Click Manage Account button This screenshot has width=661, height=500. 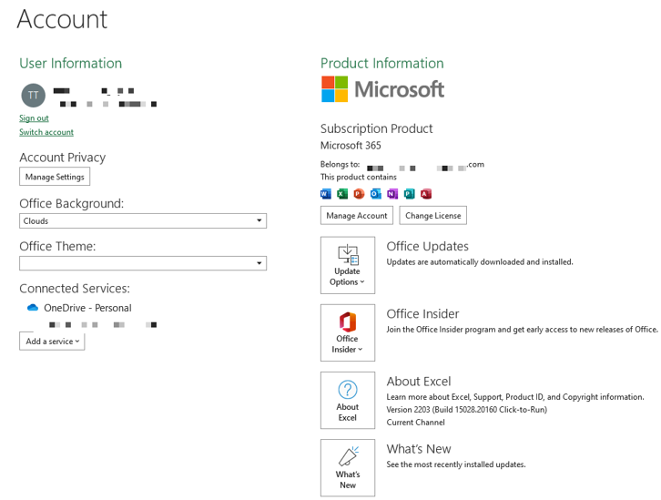tap(357, 216)
